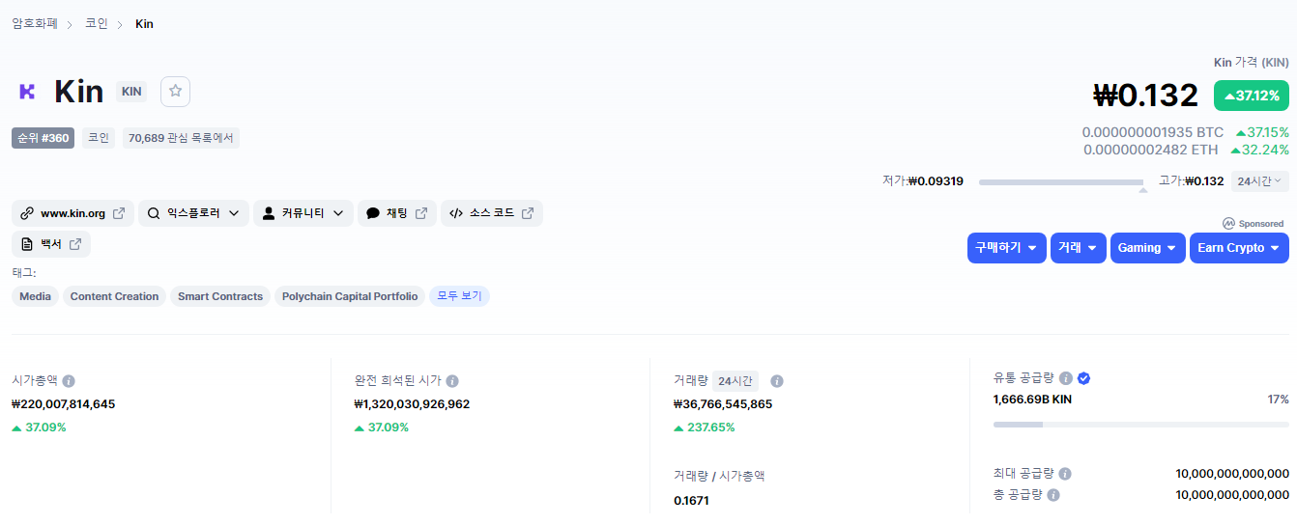Open the 백서 whitepaper link
This screenshot has width=1297, height=524.
pyautogui.click(x=51, y=244)
